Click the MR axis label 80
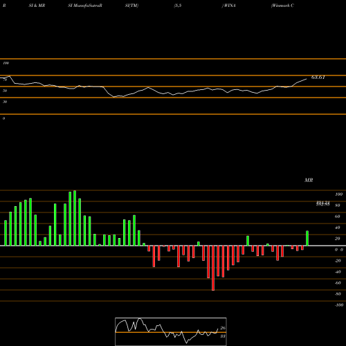 coord(338,206)
